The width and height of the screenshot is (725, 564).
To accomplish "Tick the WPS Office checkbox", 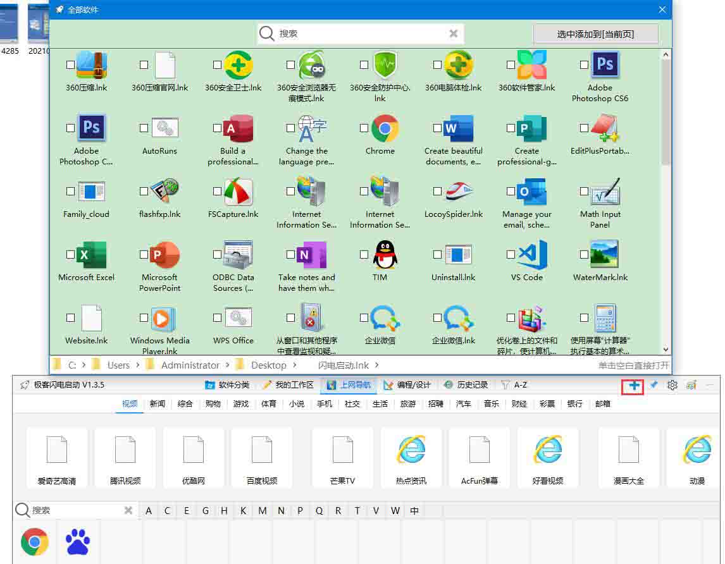I will click(x=217, y=317).
